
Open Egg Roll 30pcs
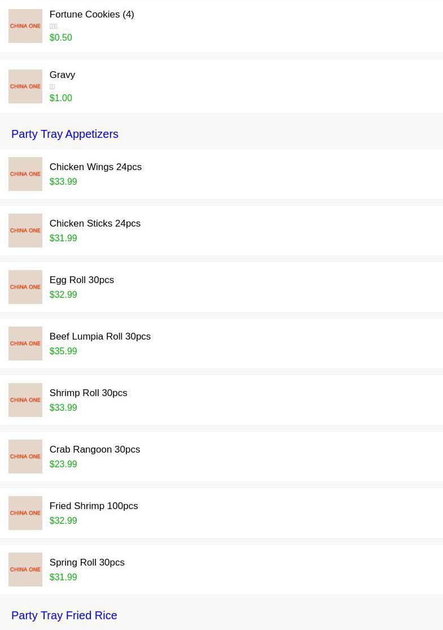(x=82, y=280)
